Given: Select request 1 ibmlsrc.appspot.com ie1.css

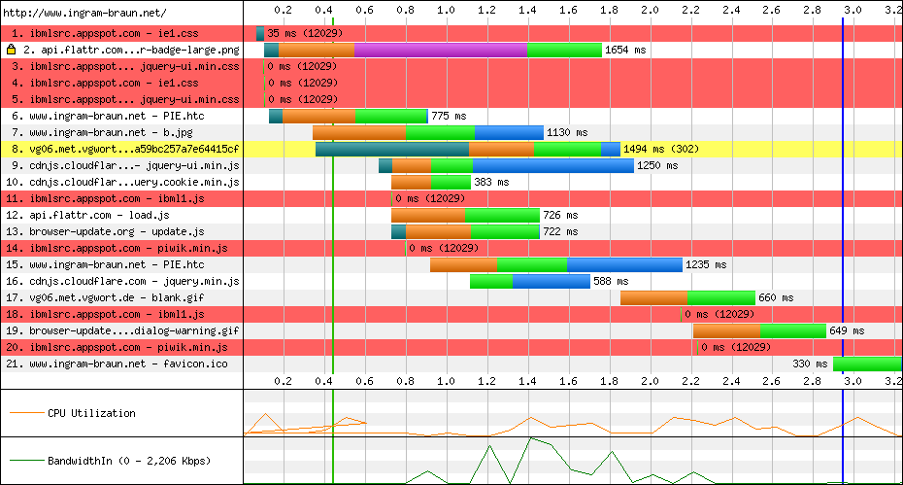Looking at the screenshot, I should (121, 33).
